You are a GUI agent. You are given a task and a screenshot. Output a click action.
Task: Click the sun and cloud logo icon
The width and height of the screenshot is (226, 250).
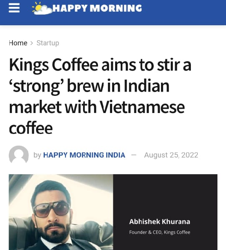click(42, 8)
